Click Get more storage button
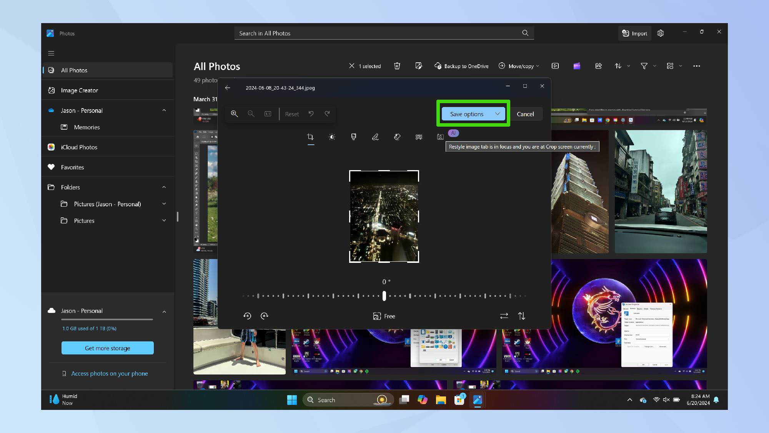Image resolution: width=769 pixels, height=433 pixels. point(107,348)
